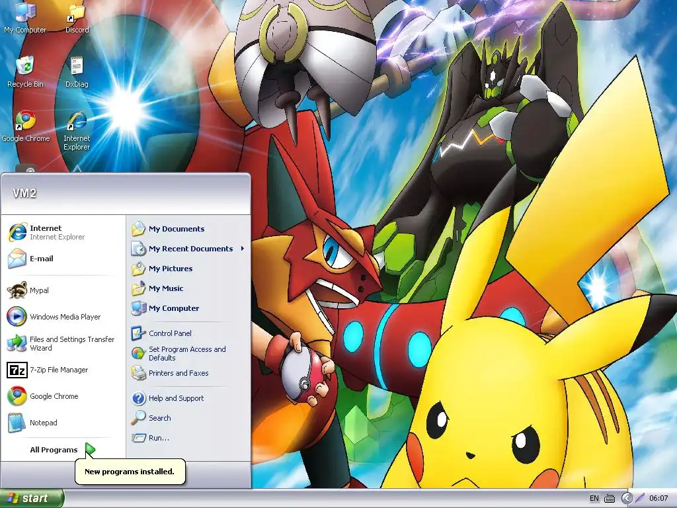Click the E-mail envelope icon
This screenshot has width=677, height=508.
17,259
